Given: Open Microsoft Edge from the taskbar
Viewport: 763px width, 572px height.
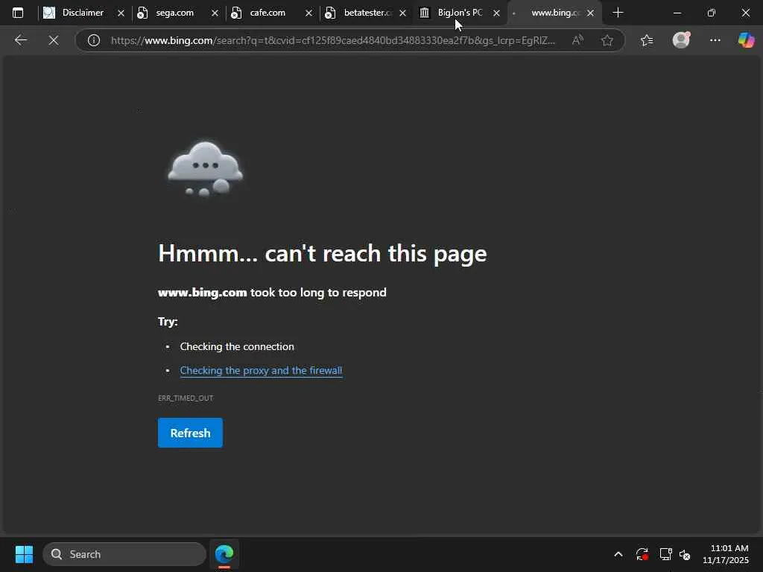Looking at the screenshot, I should (224, 554).
